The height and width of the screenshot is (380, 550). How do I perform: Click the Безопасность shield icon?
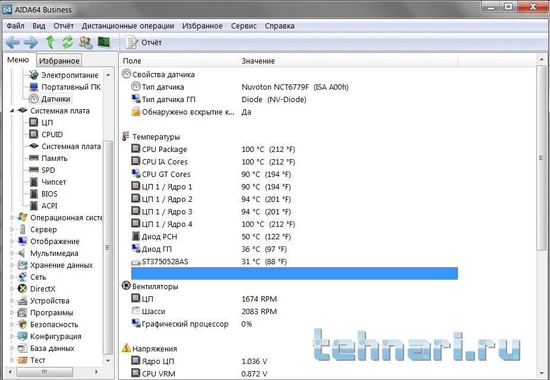coord(23,325)
